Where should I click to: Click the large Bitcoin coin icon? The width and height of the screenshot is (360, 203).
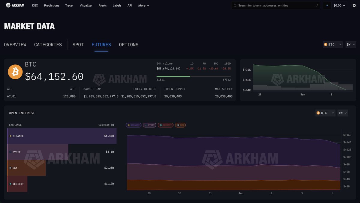[x=15, y=72]
